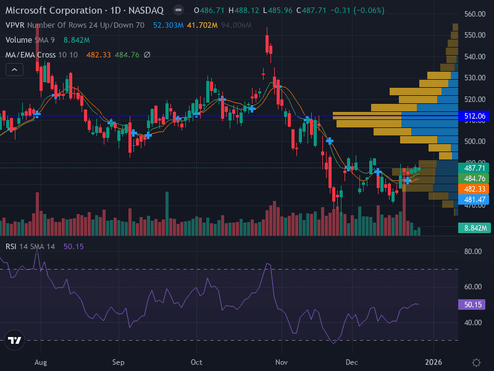Click the 2026 label on the time axis
Screen dimensions: 494x371
pyautogui.click(x=433, y=362)
